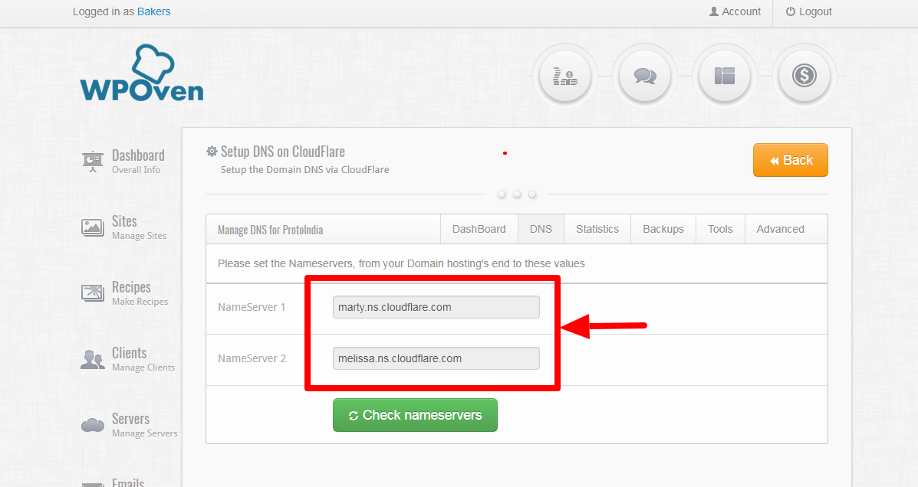The image size is (918, 487).
Task: Click 'Setup the Domain DNS via CloudFlare' subtitle
Action: [304, 169]
